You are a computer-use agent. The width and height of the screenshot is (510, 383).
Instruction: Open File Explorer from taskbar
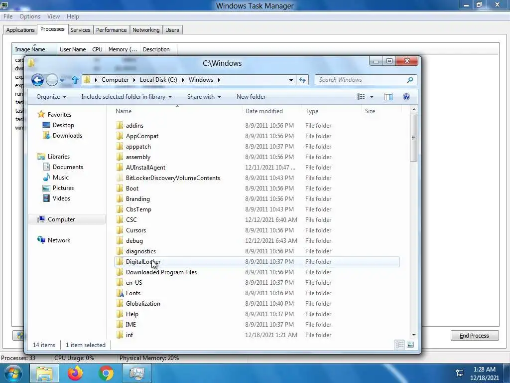(x=44, y=373)
